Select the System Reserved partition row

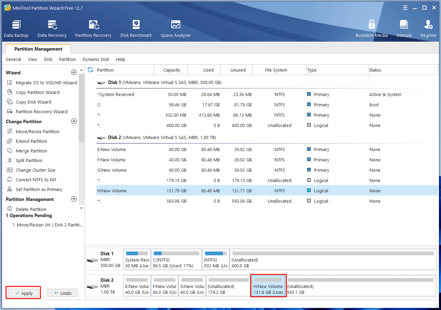tap(267, 94)
